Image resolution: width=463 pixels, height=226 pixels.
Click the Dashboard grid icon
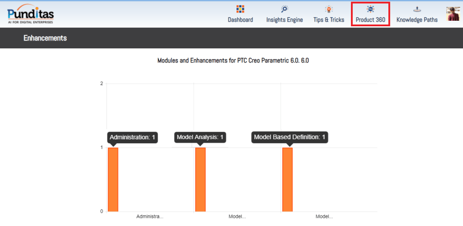[x=240, y=9]
